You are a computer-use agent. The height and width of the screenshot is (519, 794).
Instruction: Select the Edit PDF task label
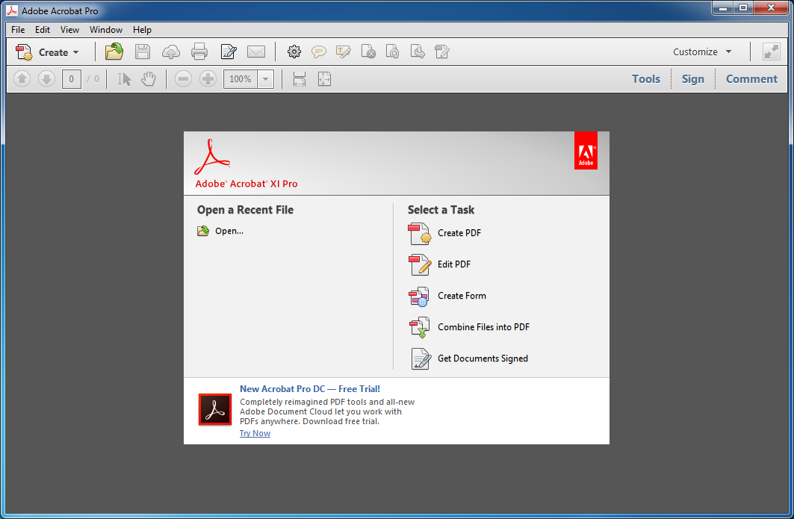pos(453,264)
